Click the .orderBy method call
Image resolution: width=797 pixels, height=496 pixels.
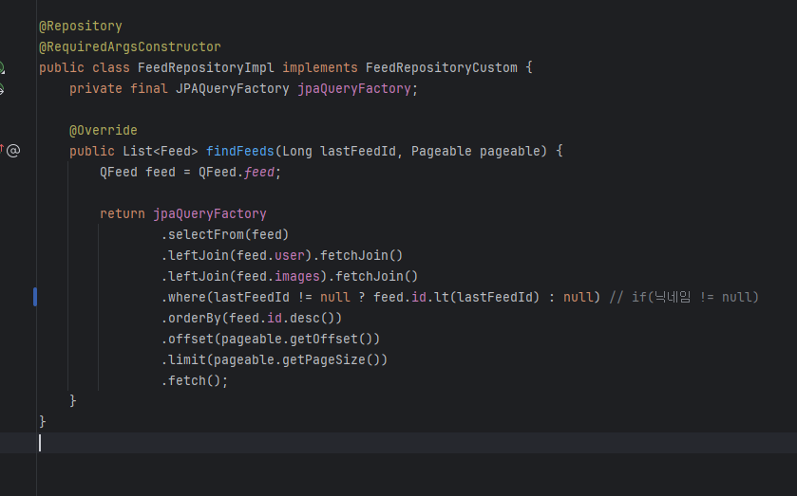tap(191, 318)
